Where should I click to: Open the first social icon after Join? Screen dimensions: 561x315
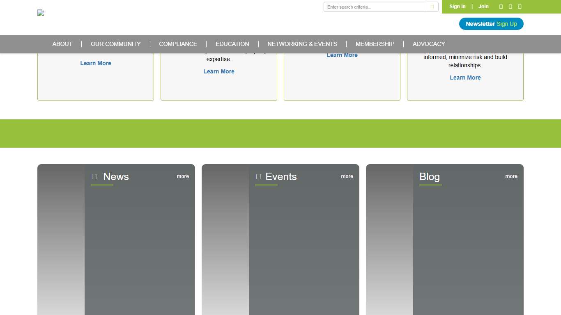click(501, 7)
